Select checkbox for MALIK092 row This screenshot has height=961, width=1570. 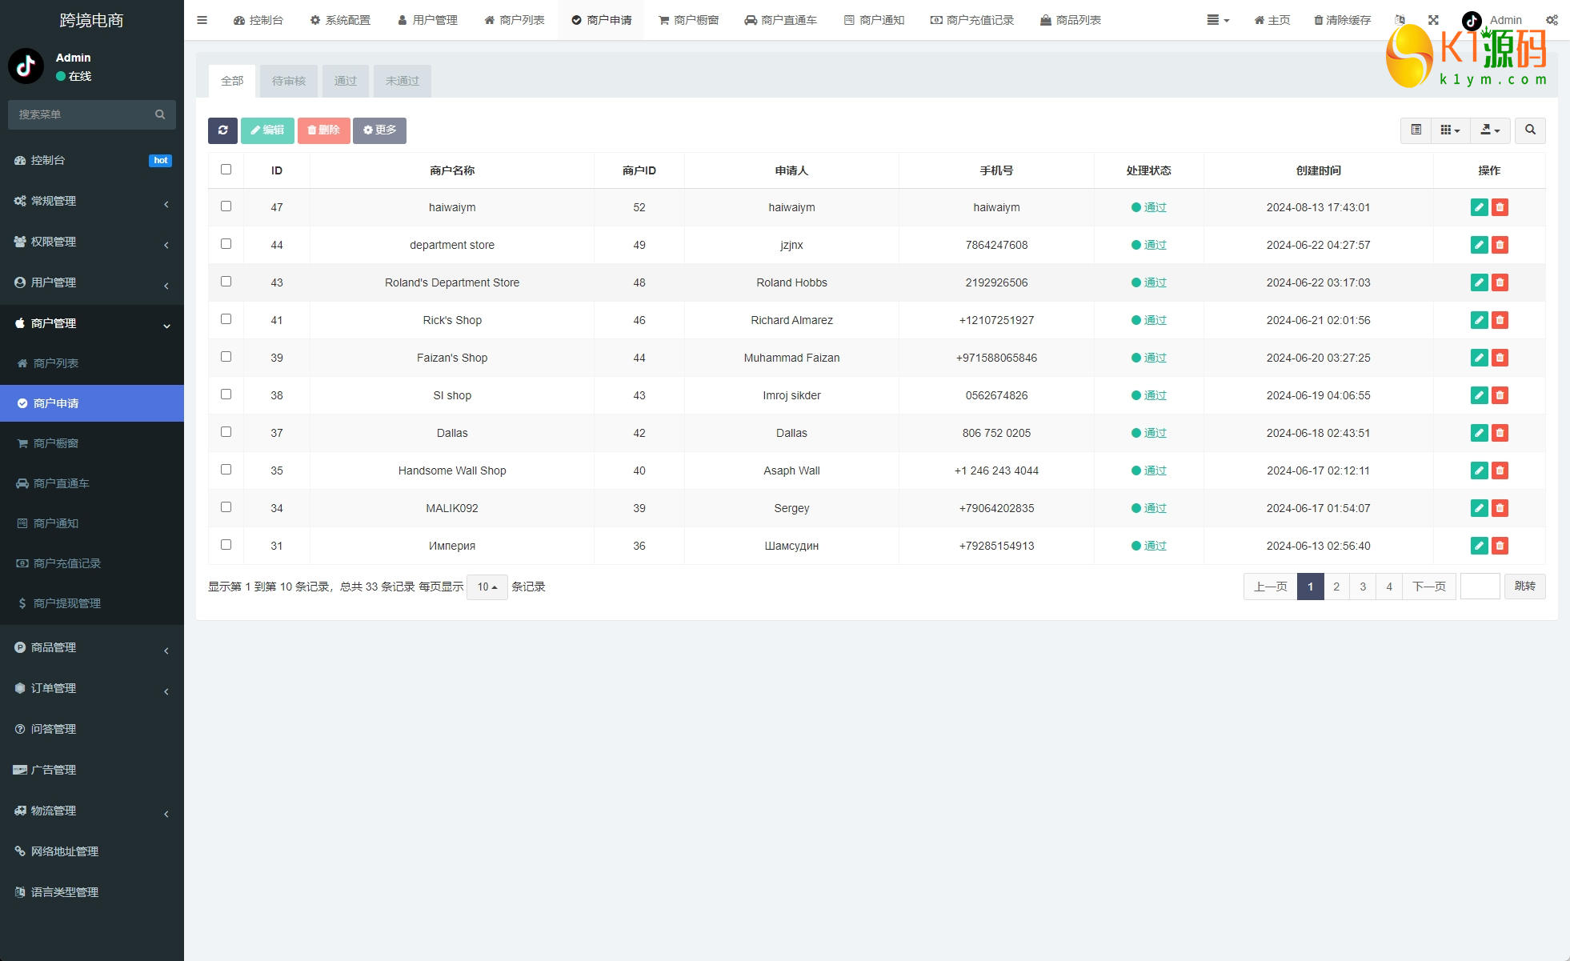[226, 507]
